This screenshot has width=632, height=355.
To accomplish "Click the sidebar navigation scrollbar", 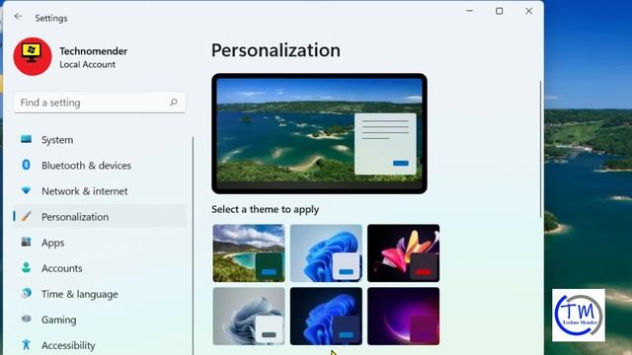I will click(x=193, y=246).
